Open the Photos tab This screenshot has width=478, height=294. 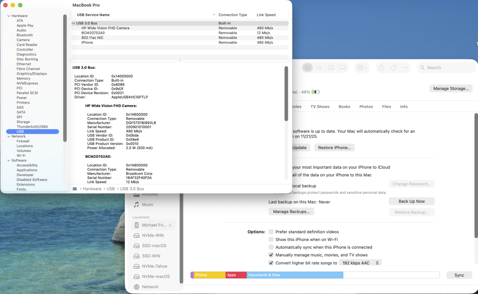(366, 107)
